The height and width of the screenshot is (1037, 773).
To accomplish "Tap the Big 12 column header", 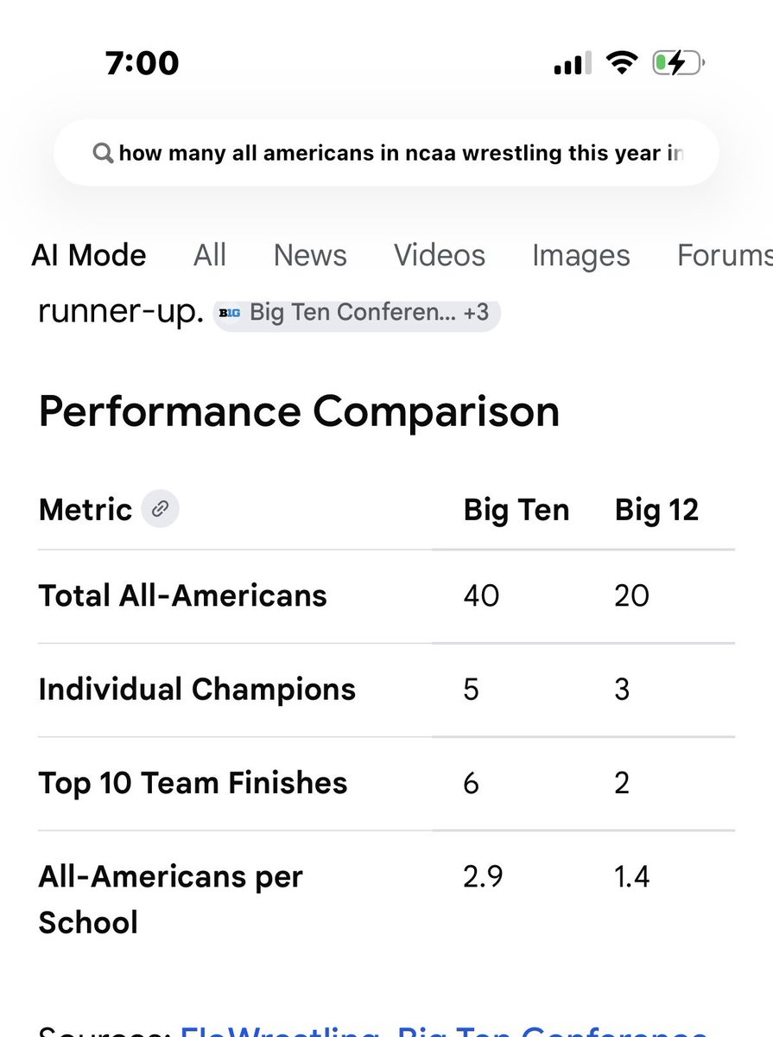I will [656, 510].
